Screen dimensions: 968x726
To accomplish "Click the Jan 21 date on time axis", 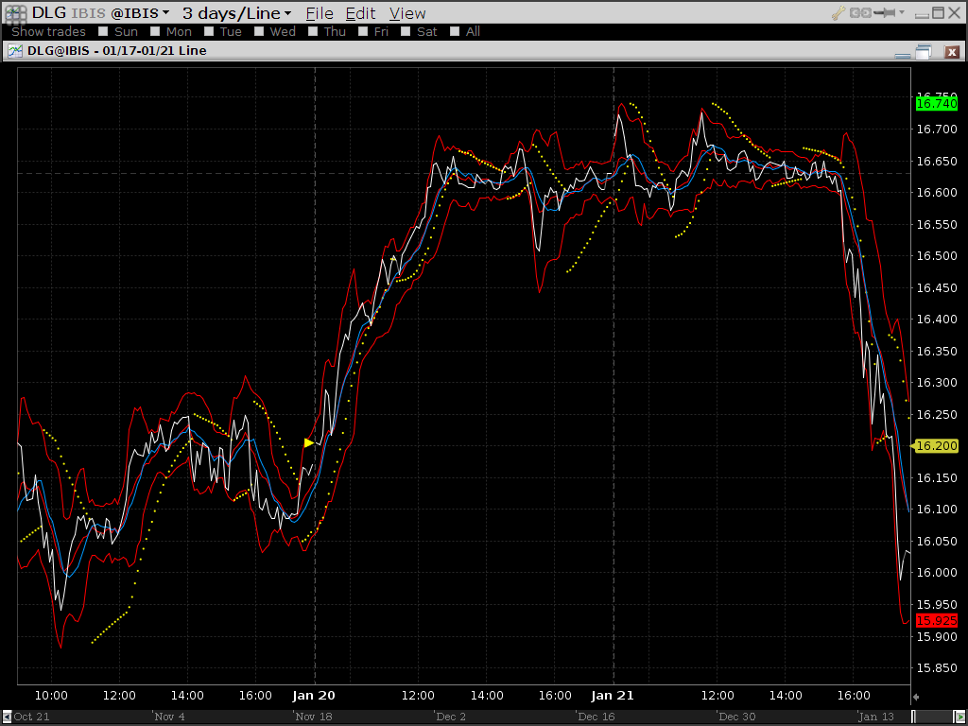I will (613, 696).
